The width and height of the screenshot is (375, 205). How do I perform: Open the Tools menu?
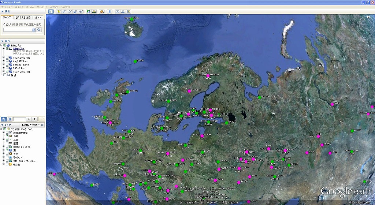42,7
